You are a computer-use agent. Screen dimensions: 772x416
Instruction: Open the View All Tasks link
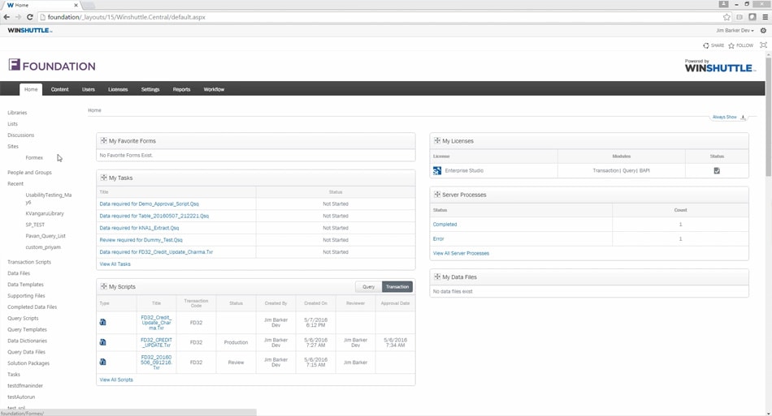pos(115,264)
